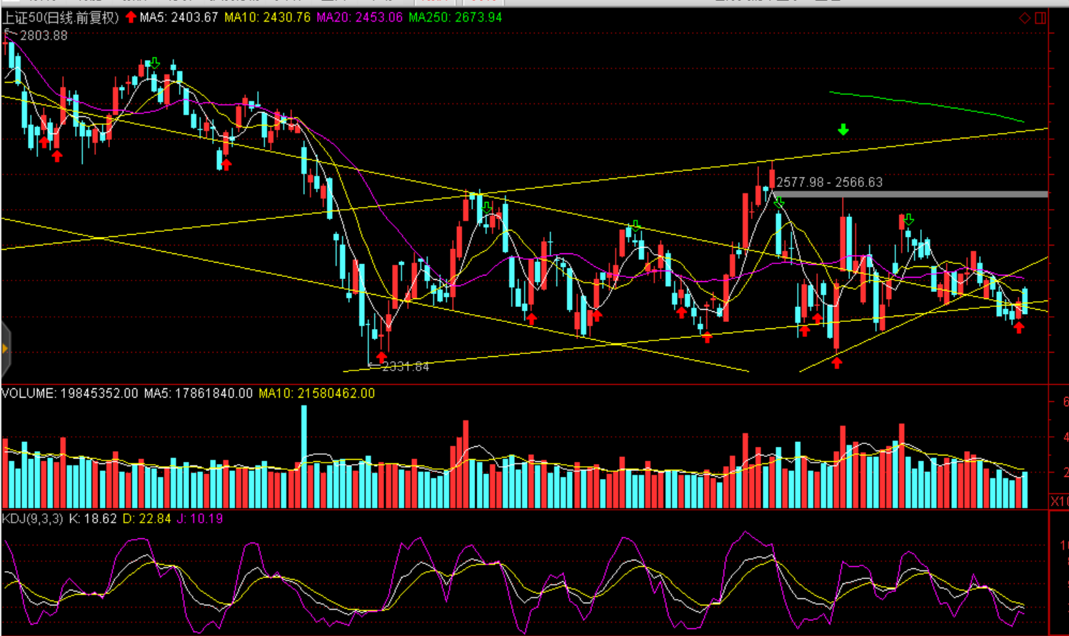Open the 上证50 daily chart title

pos(60,18)
